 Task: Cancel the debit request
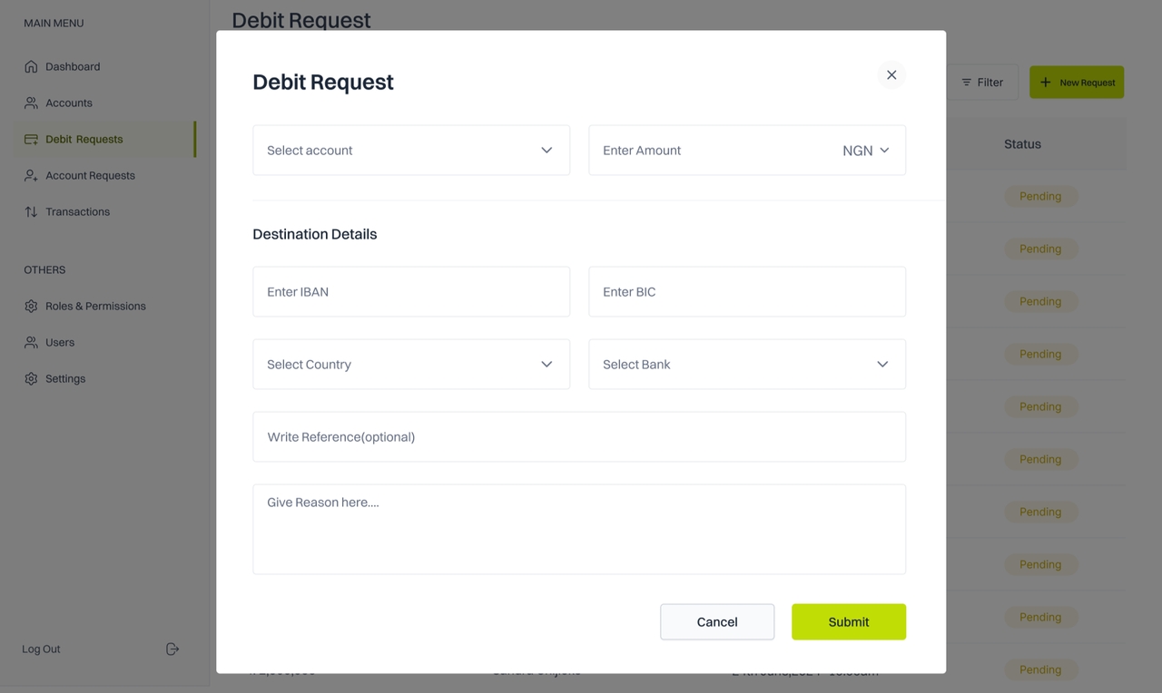click(x=717, y=622)
